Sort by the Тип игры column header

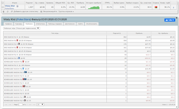(55, 33)
